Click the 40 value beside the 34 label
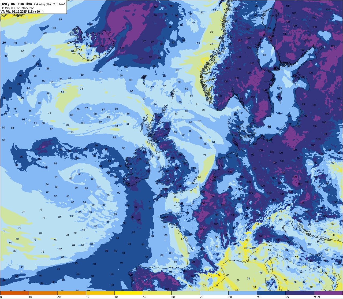Image resolution: width=343 pixels, height=299 pixels. [211, 276]
